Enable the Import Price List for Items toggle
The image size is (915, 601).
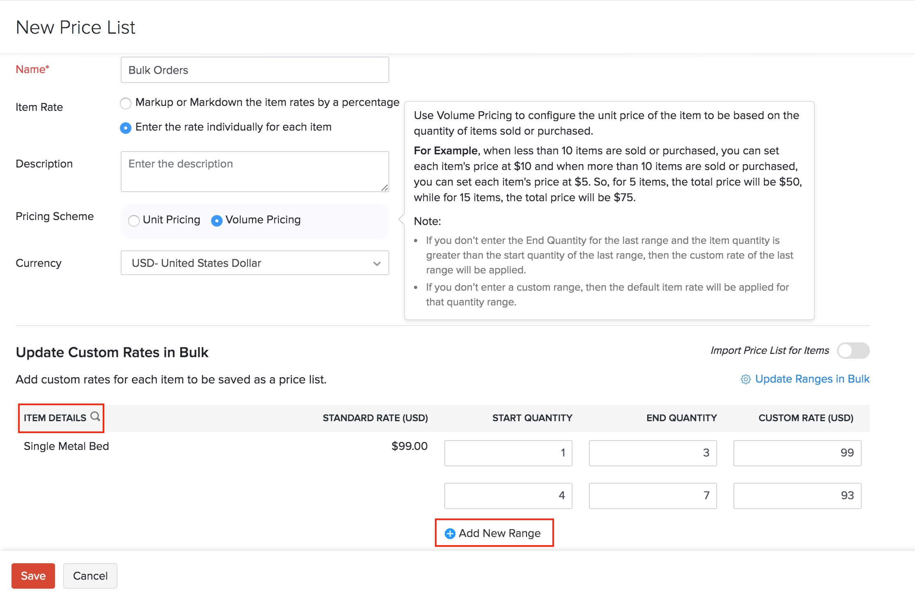pyautogui.click(x=853, y=351)
